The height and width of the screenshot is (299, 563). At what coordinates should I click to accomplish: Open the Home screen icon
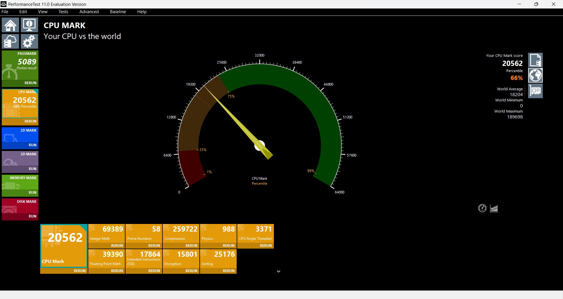pyautogui.click(x=11, y=25)
